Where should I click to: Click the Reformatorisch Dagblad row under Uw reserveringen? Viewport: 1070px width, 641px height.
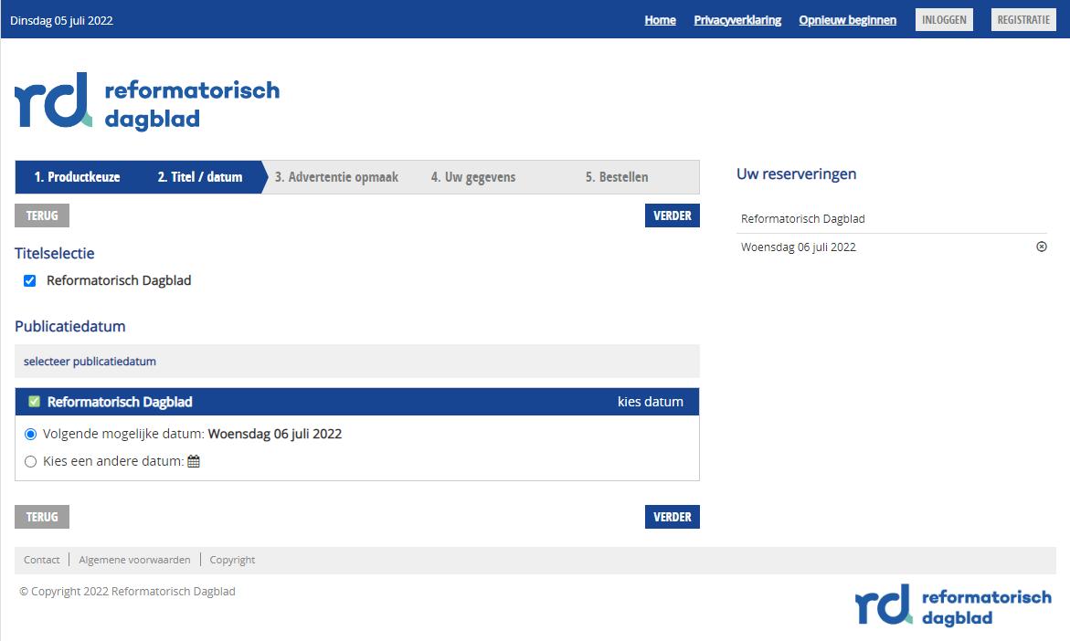point(891,219)
